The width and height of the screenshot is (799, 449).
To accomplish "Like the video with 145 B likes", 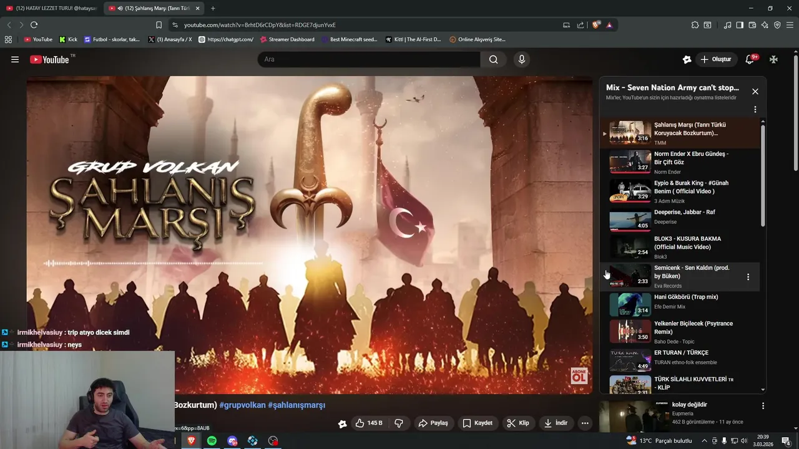I will tap(369, 423).
